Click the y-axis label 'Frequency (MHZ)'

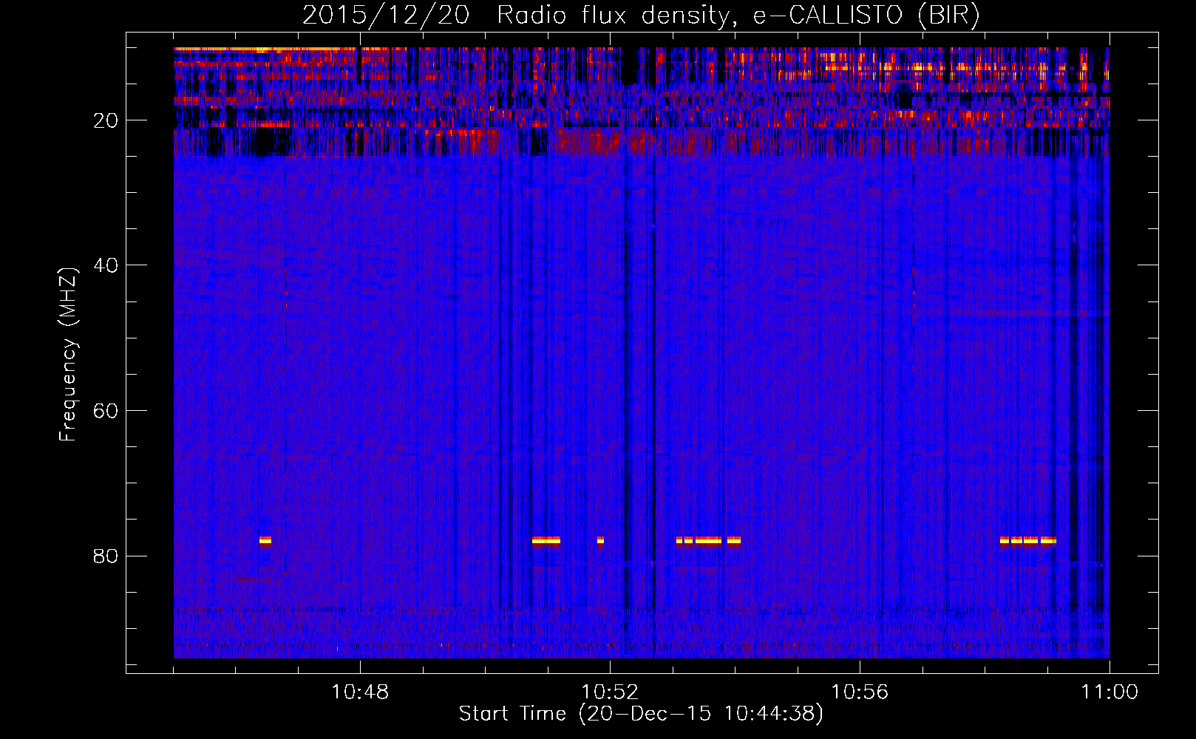coord(67,355)
